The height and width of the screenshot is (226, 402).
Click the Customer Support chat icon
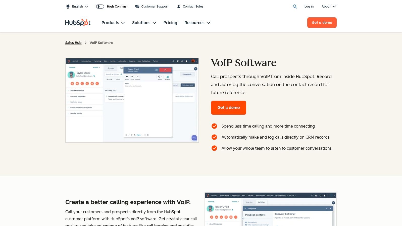137,7
